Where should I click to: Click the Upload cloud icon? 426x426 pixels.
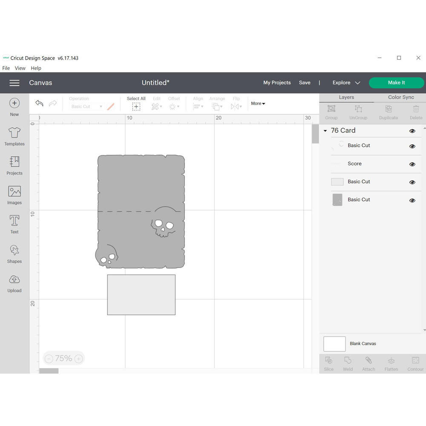(14, 279)
